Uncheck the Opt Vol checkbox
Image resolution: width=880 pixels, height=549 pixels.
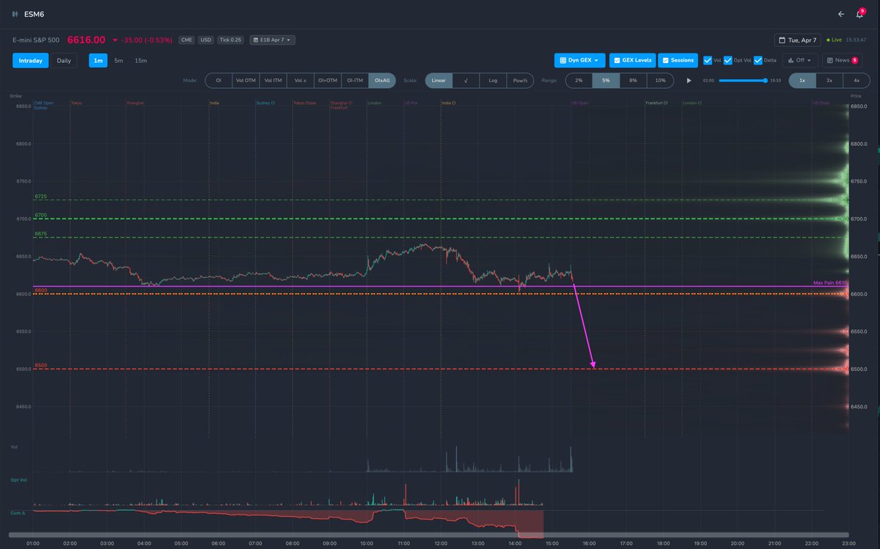(727, 60)
